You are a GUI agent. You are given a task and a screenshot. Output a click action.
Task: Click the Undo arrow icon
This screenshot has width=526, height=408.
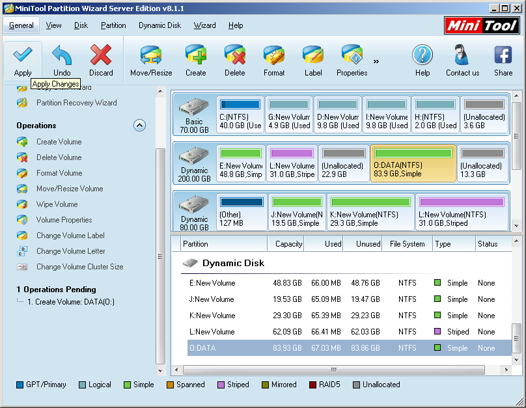click(62, 55)
